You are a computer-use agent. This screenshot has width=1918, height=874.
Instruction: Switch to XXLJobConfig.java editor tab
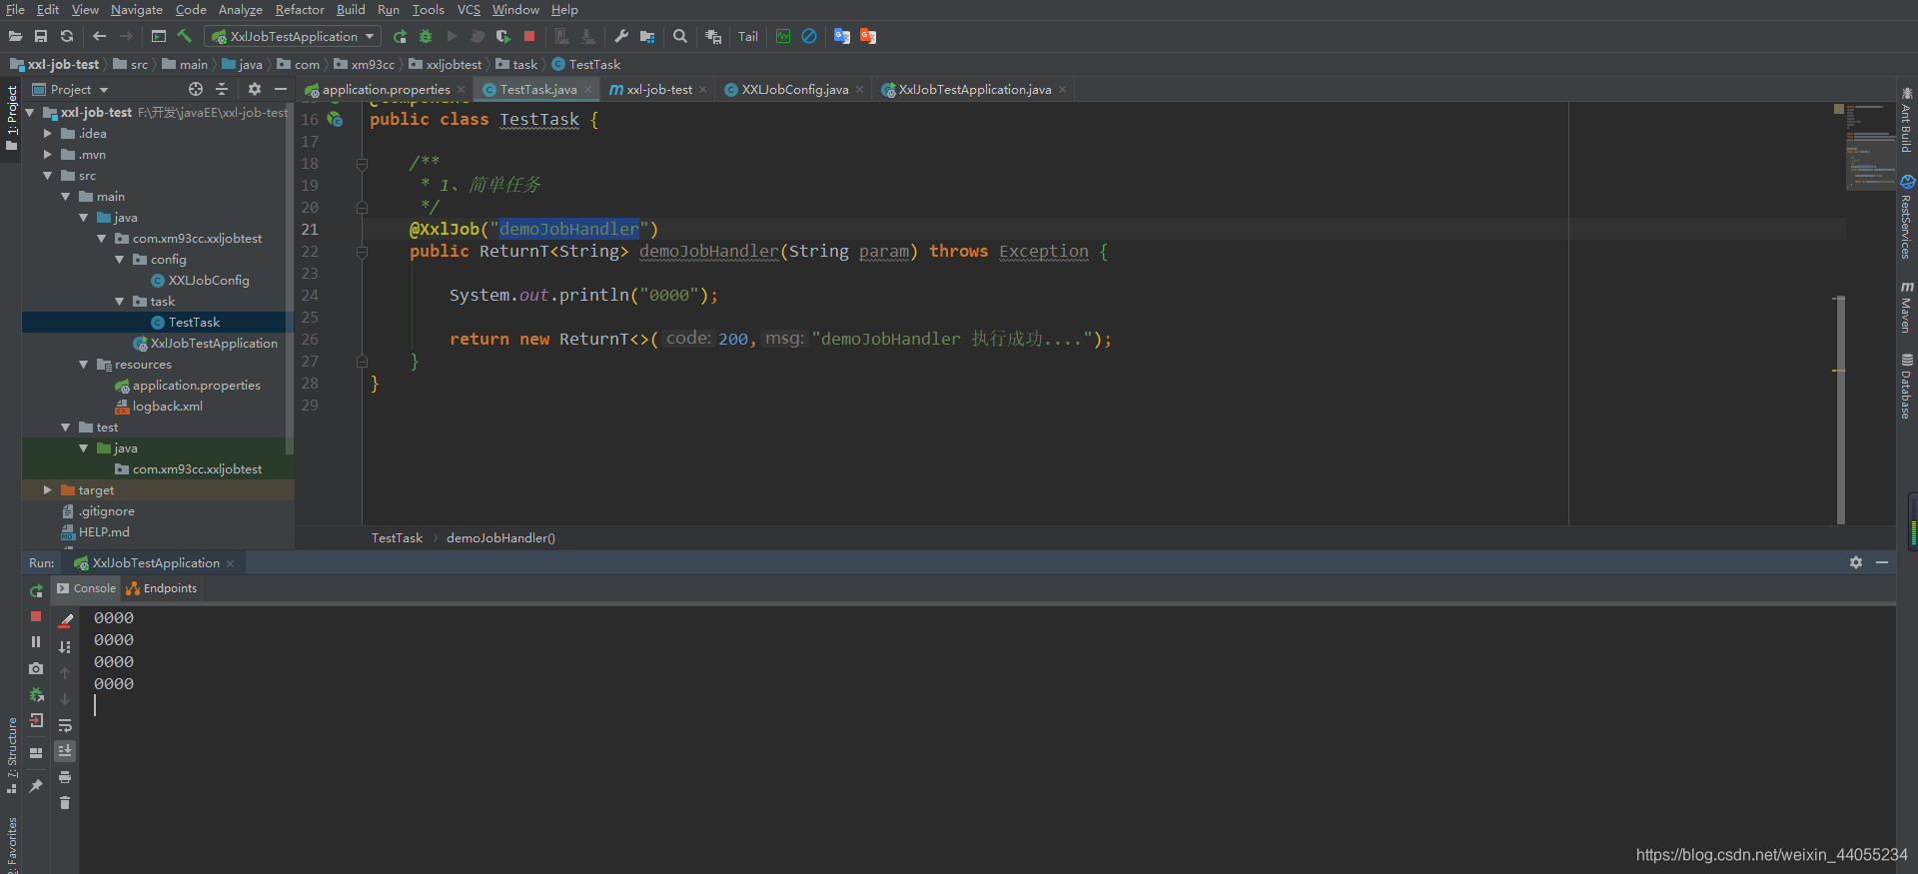click(794, 90)
